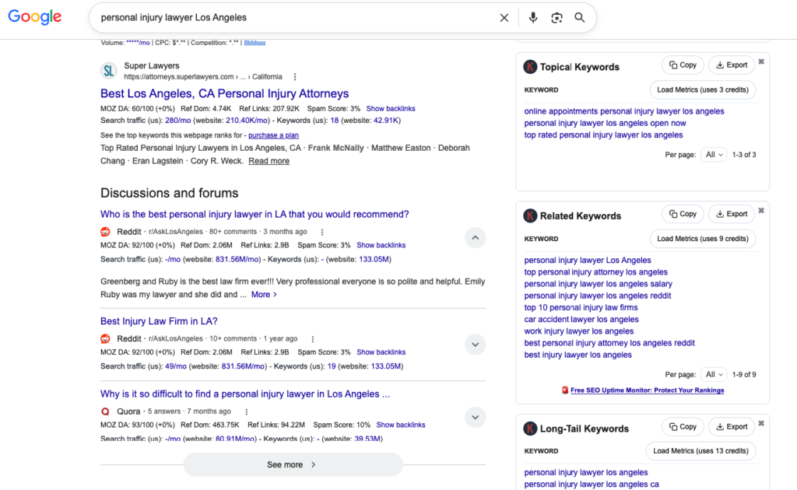Select keyword 'personal injury lawyer los angeles reddit'
Screen dimensions: 797x490
(597, 296)
